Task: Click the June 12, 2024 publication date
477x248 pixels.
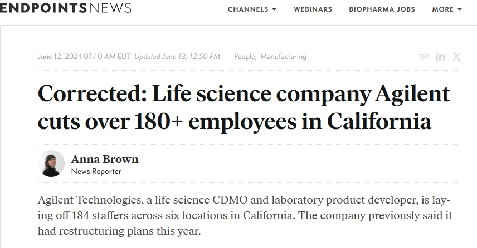Action: 84,57
